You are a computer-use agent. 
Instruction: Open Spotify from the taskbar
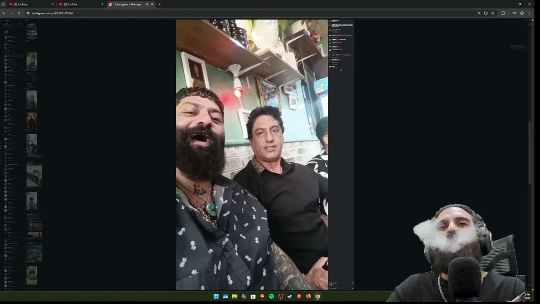coord(271,296)
